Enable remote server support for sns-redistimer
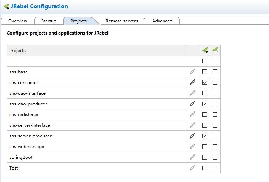269x182 pixels. coord(215,114)
